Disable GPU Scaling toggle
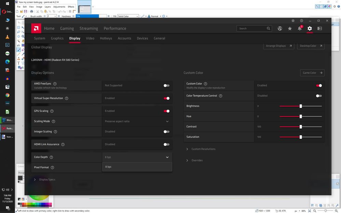The height and width of the screenshot is (213, 341). pyautogui.click(x=167, y=111)
